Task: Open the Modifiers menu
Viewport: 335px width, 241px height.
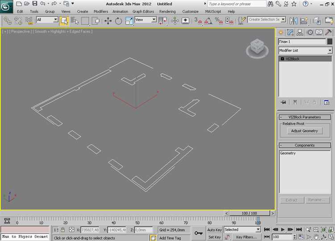Action: (x=100, y=12)
